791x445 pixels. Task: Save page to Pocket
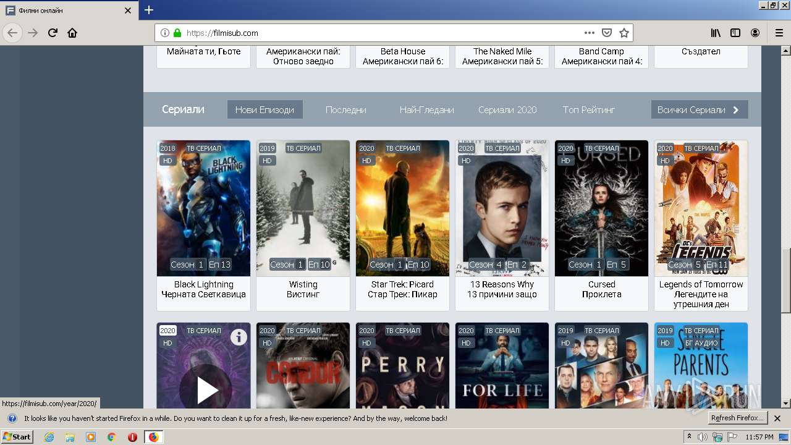click(607, 33)
